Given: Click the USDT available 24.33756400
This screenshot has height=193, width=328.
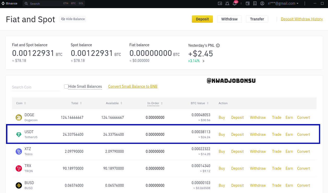Looking at the screenshot, I should pyautogui.click(x=114, y=134).
